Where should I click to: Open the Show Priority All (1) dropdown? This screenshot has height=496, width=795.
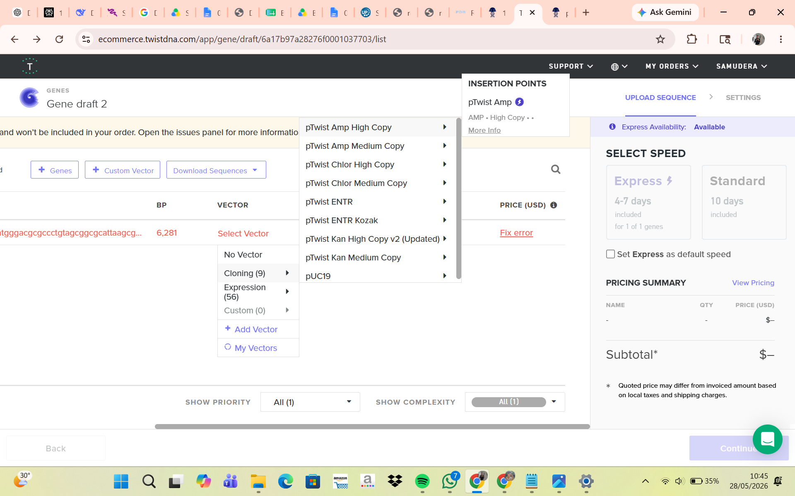click(x=310, y=402)
